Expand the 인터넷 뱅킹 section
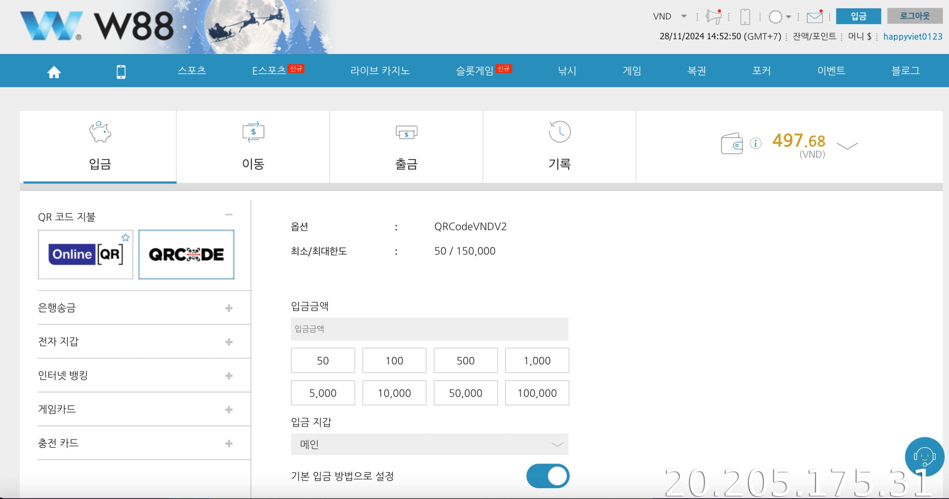 point(229,376)
